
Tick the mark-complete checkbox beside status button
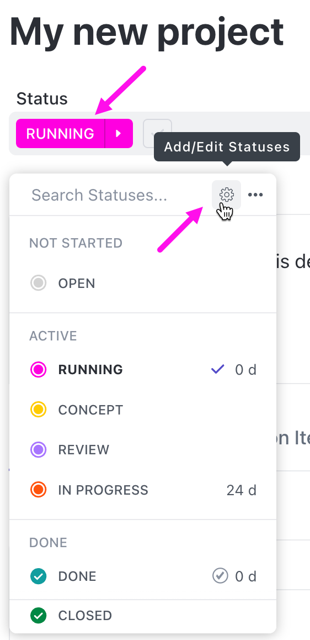(157, 133)
